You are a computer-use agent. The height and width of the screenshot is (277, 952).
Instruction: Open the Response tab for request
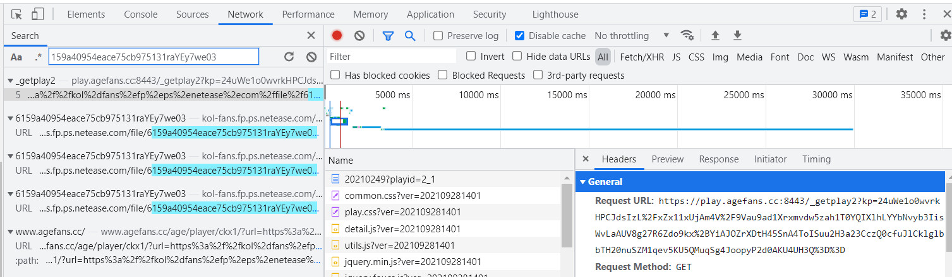click(x=718, y=159)
